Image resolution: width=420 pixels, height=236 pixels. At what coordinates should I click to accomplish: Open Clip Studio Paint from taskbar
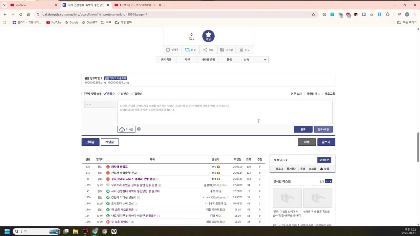[x=114, y=231]
